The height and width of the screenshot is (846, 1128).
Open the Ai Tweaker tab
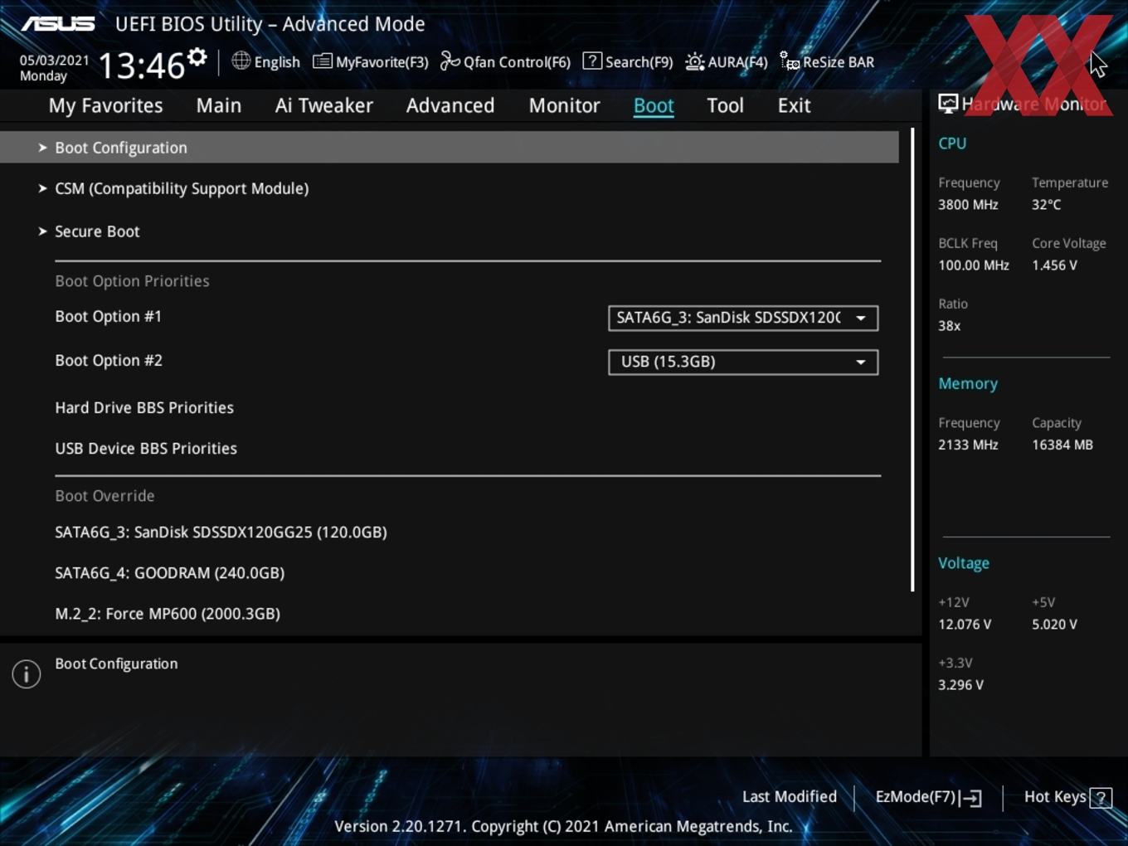324,105
